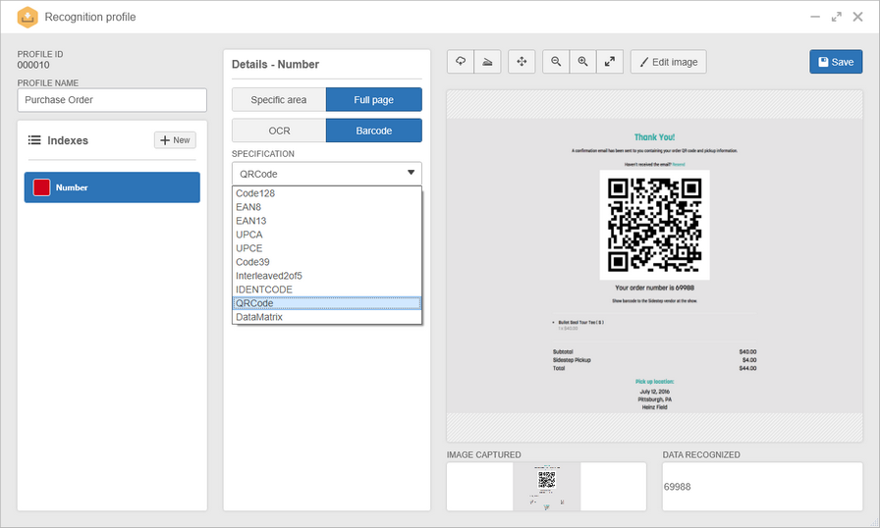Choose IDENTCODE from the specification list

(327, 290)
